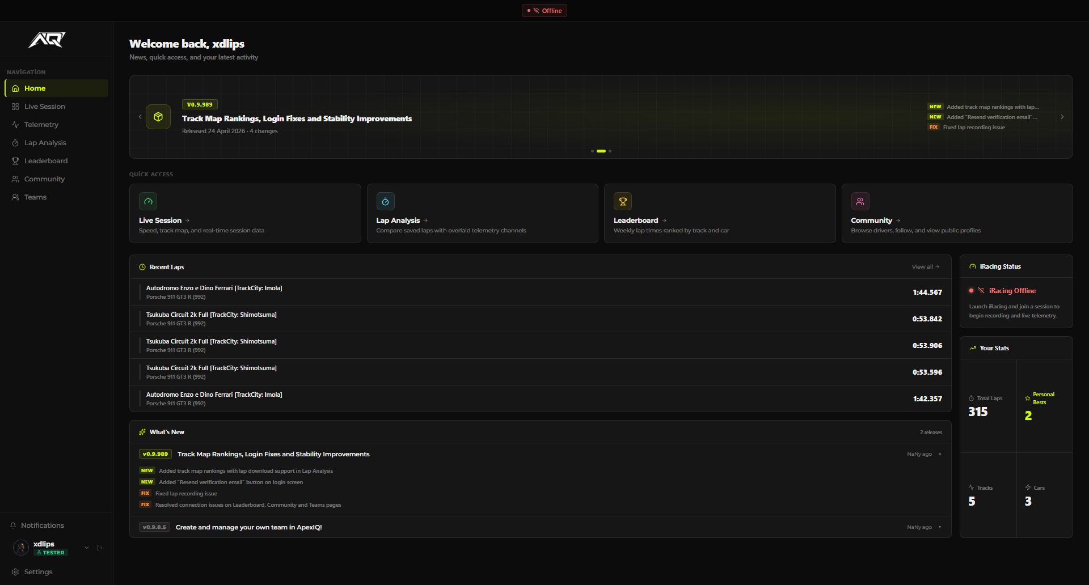Click the Leaderboard card trophy icon

click(623, 201)
